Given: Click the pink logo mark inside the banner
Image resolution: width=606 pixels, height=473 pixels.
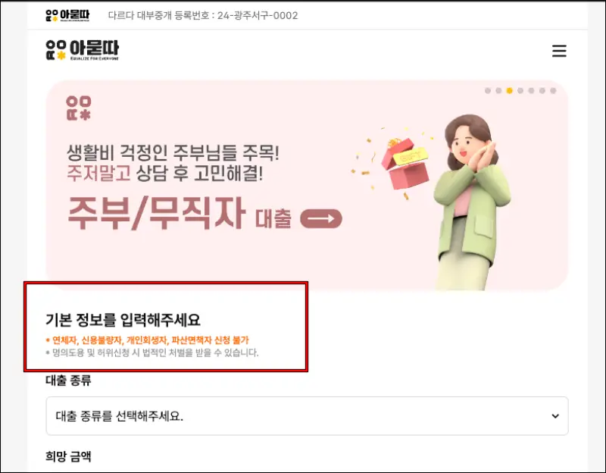Looking at the screenshot, I should coord(79,108).
